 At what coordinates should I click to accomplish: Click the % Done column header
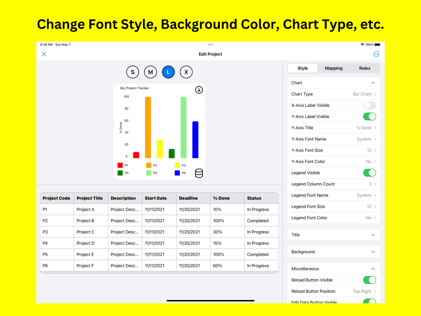pos(227,198)
